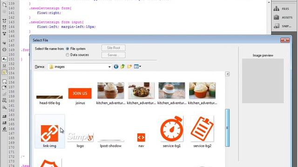Click the code editor scroll-up arrow
Screen dimensions: 298x167
(269, 2)
